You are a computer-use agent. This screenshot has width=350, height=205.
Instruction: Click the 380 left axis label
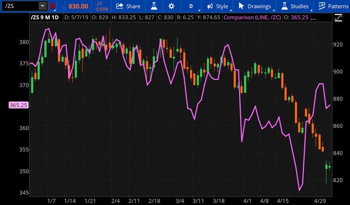(24, 42)
